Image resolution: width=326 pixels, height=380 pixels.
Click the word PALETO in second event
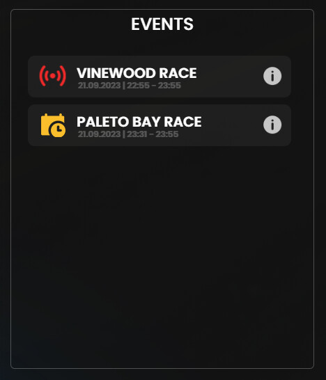pyautogui.click(x=102, y=122)
